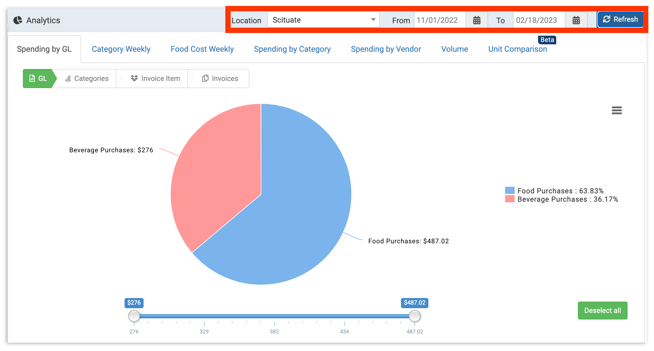Image resolution: width=654 pixels, height=351 pixels.
Task: Click the $276 minimum slider handle
Action: click(134, 316)
